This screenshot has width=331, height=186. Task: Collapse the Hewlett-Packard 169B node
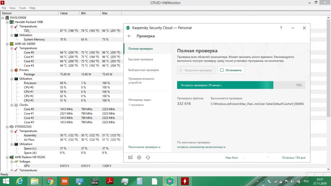7,22
